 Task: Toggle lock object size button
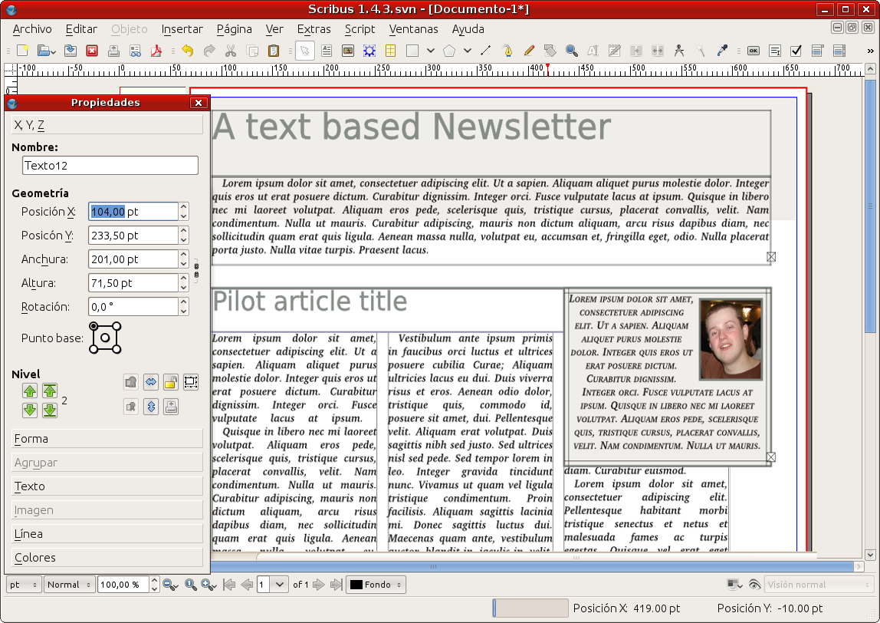coord(191,382)
